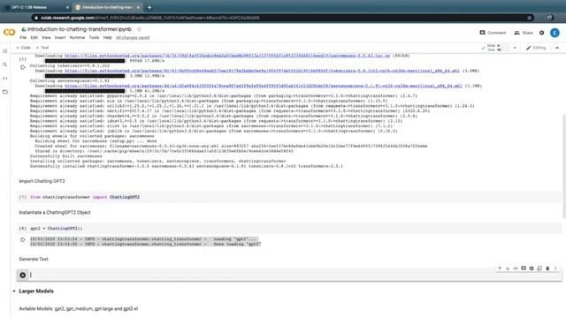Select the import ChattingGPT2 code cell
Screen dimensions: 566x318
coord(289,197)
